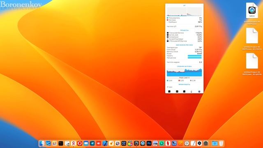The height and width of the screenshot is (148, 263).
Task: Open the green circle app in the Dock
Action: tap(161, 143)
